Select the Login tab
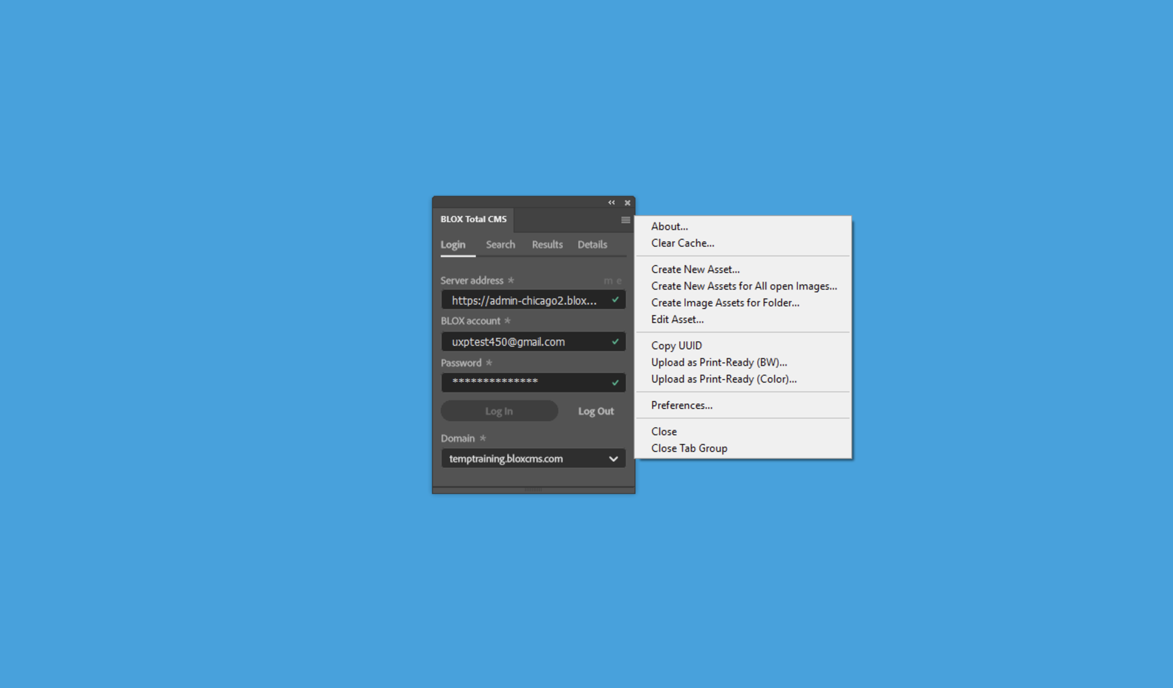This screenshot has width=1173, height=688. pos(453,245)
